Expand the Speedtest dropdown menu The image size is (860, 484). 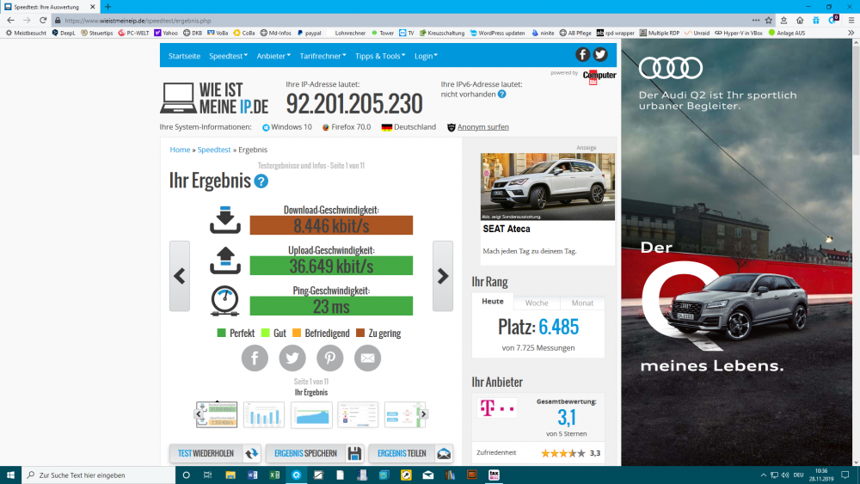tap(228, 56)
